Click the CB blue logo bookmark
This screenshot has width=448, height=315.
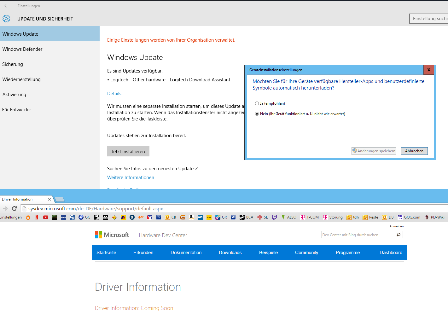(x=72, y=217)
